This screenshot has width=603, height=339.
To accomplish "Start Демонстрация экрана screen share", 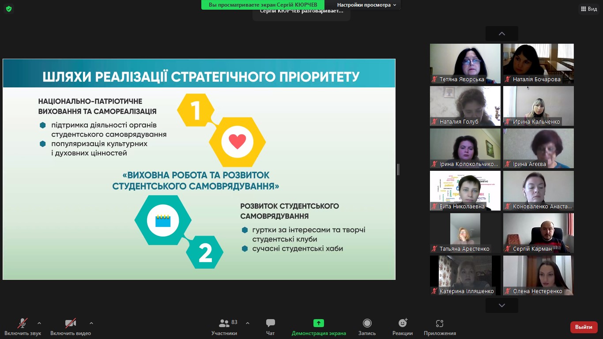I will point(319,327).
